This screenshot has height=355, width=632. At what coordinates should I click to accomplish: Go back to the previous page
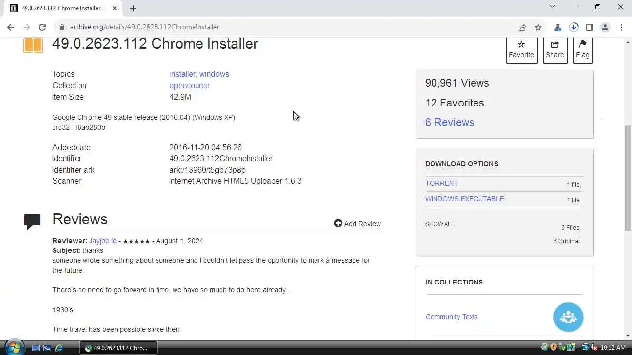(11, 27)
